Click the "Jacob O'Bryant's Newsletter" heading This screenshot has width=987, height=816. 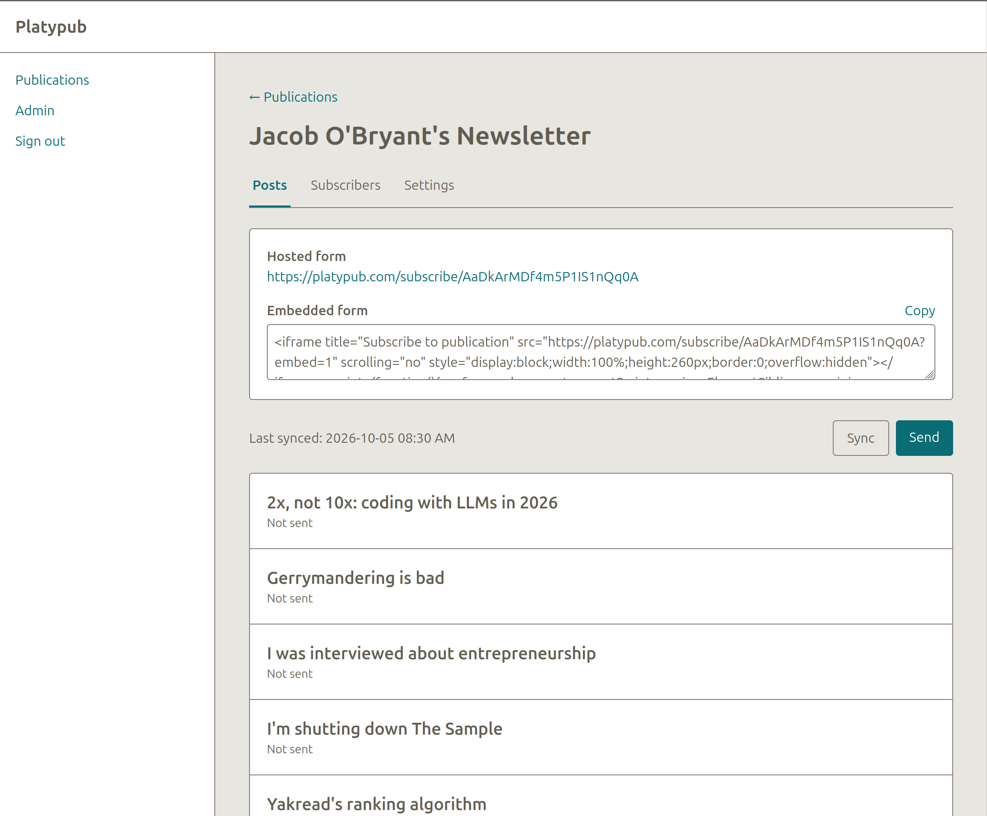coord(420,136)
